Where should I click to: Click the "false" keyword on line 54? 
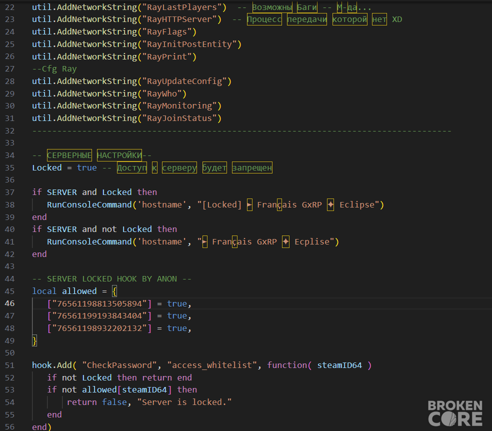[114, 402]
